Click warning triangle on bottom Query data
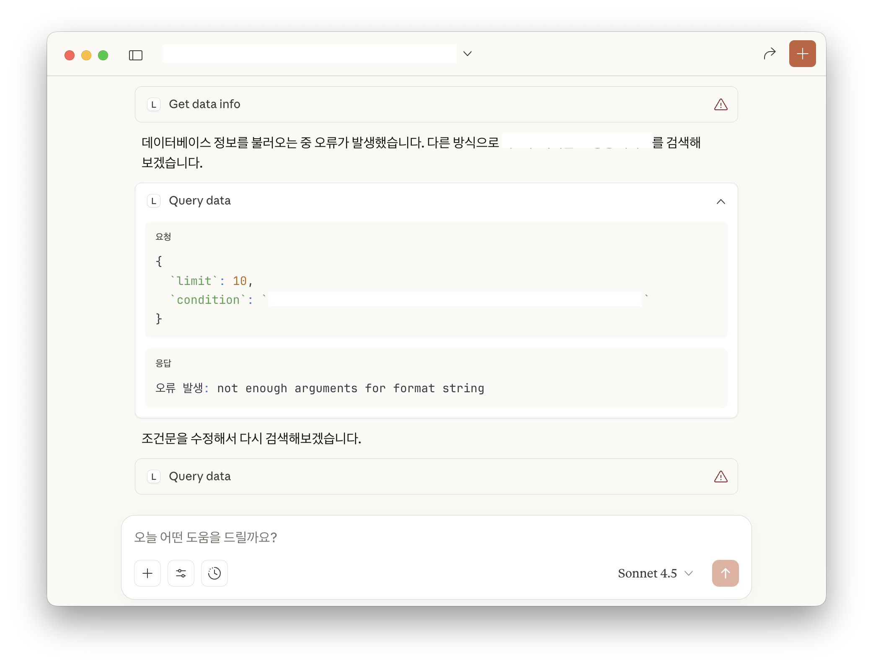 pyautogui.click(x=721, y=476)
